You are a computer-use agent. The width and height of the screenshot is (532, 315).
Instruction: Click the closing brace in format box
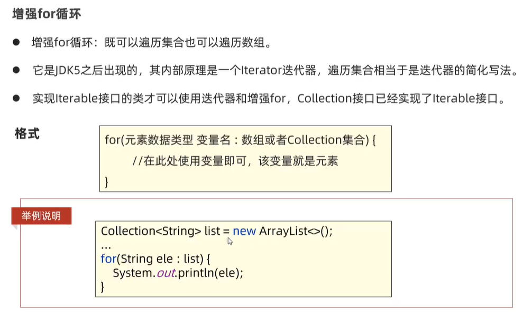tap(107, 182)
